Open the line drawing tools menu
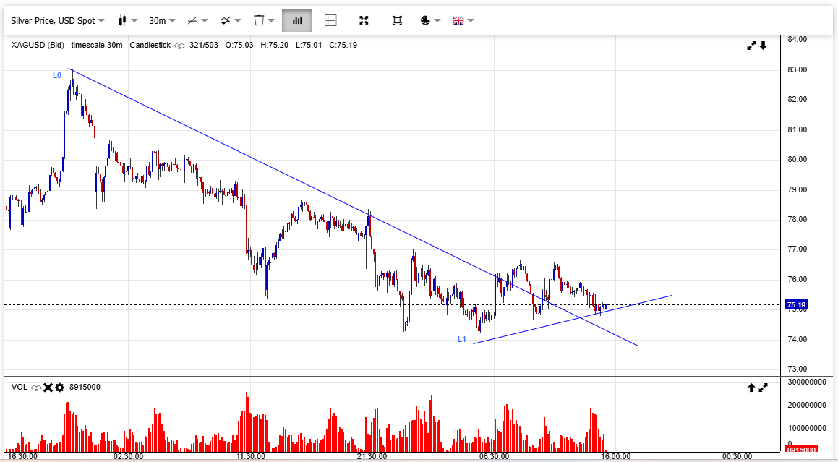838x462 pixels. point(197,20)
